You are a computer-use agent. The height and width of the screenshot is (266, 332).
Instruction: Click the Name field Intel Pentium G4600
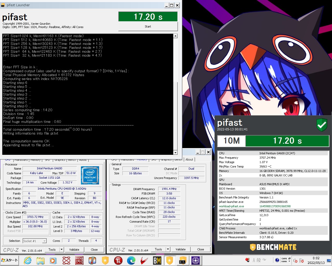pyautogui.click(x=50, y=169)
